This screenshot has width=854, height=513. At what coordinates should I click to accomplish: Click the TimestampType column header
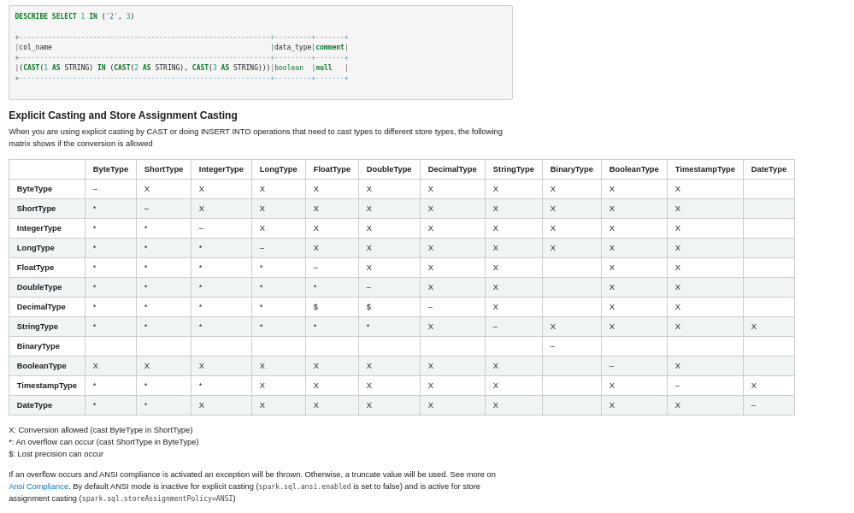tap(704, 169)
